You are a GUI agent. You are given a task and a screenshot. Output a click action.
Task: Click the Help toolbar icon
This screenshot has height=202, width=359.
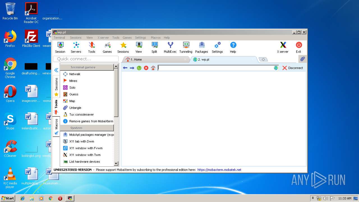tap(233, 47)
